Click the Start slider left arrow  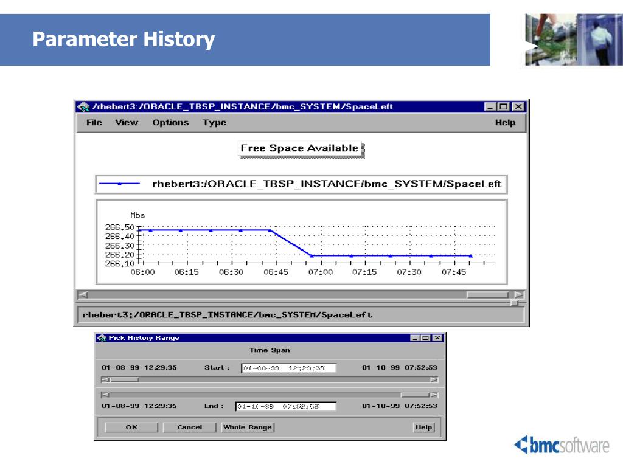coord(105,379)
